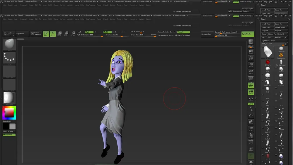293x165 pixels.
Task: Open the Preferences menu
Action: pos(91,19)
